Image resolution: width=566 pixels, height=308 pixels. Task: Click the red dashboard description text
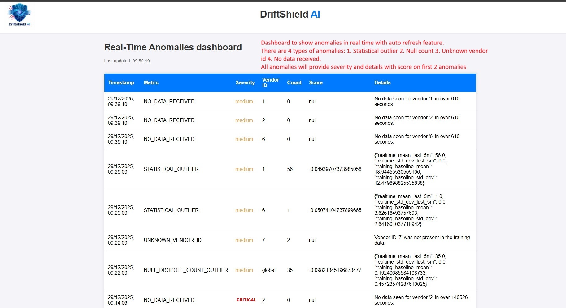(x=374, y=55)
